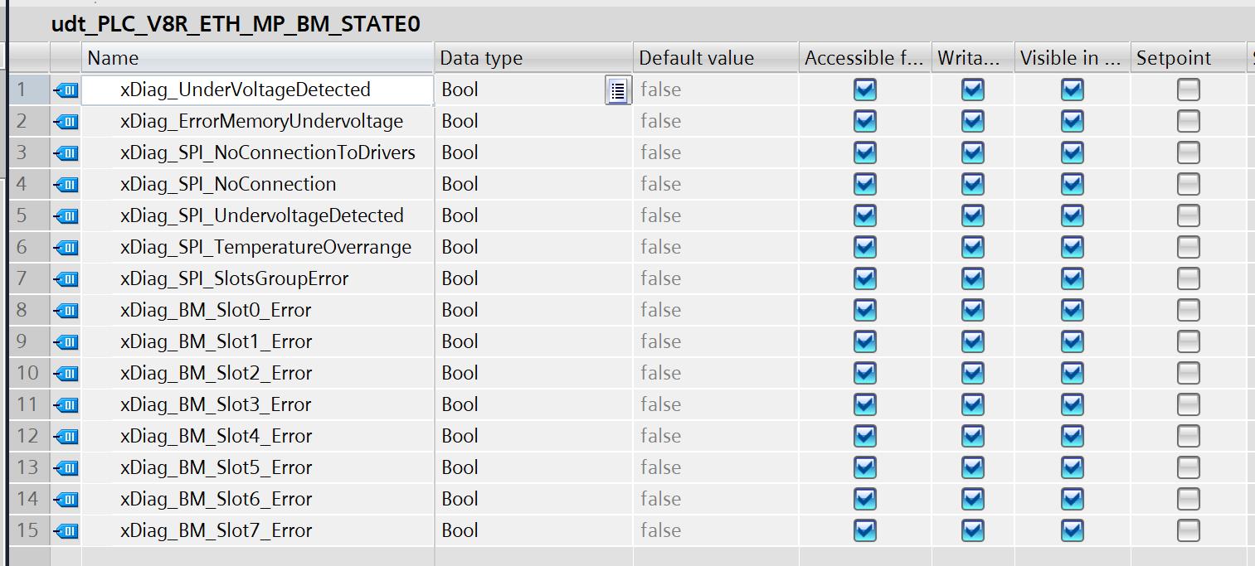Click the Name column header
Viewport: 1255px width, 566px height.
coord(257,58)
